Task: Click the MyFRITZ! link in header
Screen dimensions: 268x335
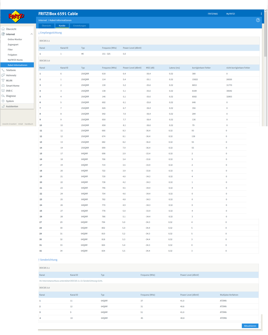Action: click(x=231, y=14)
